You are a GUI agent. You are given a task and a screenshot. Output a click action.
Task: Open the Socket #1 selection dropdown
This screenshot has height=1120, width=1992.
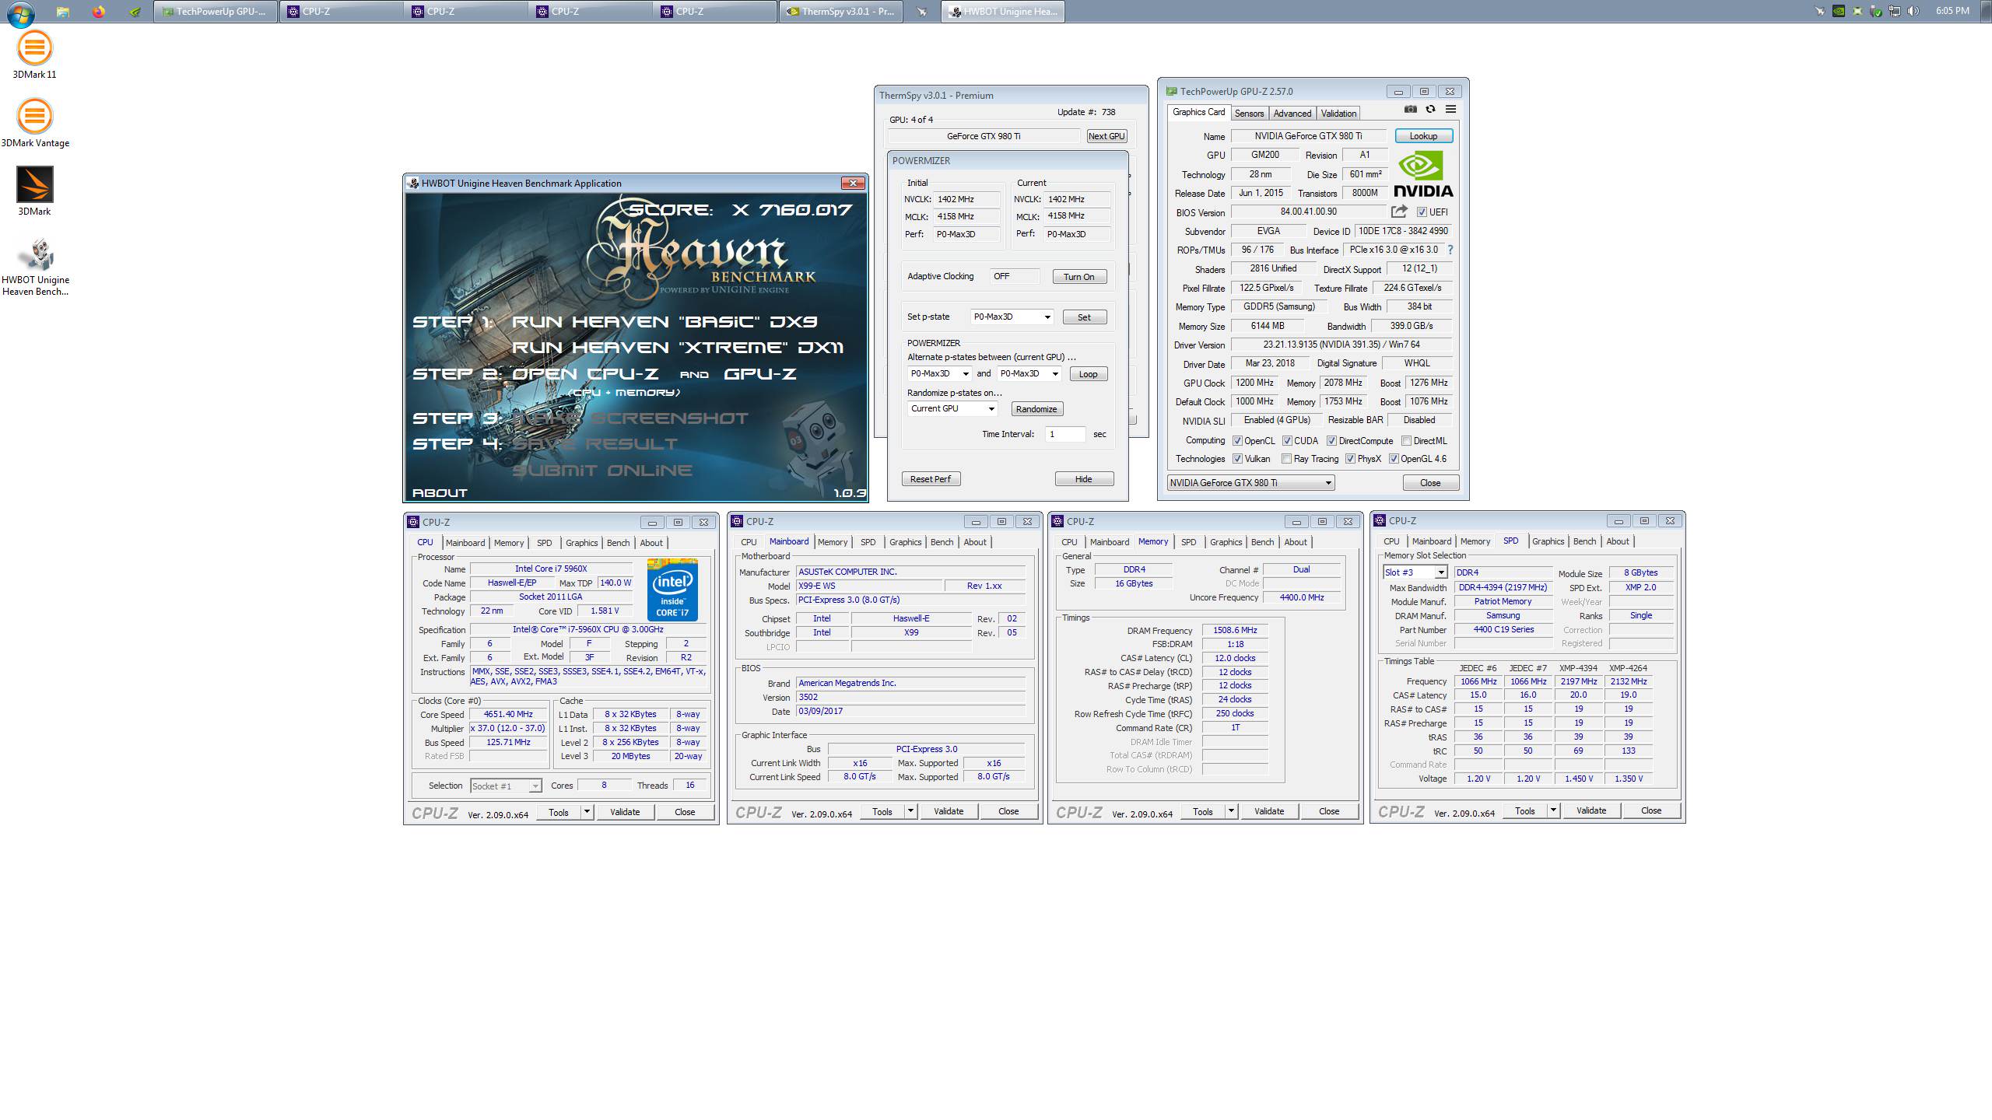click(x=506, y=786)
